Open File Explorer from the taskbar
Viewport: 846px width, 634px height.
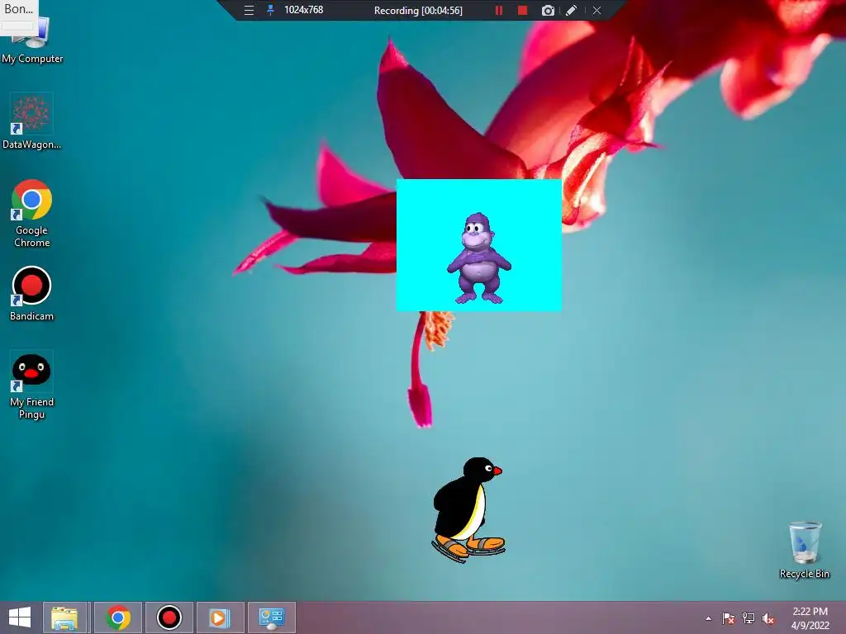(64, 617)
